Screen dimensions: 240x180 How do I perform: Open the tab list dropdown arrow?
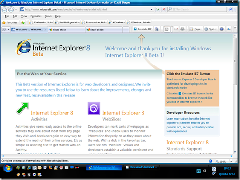[8, 29]
